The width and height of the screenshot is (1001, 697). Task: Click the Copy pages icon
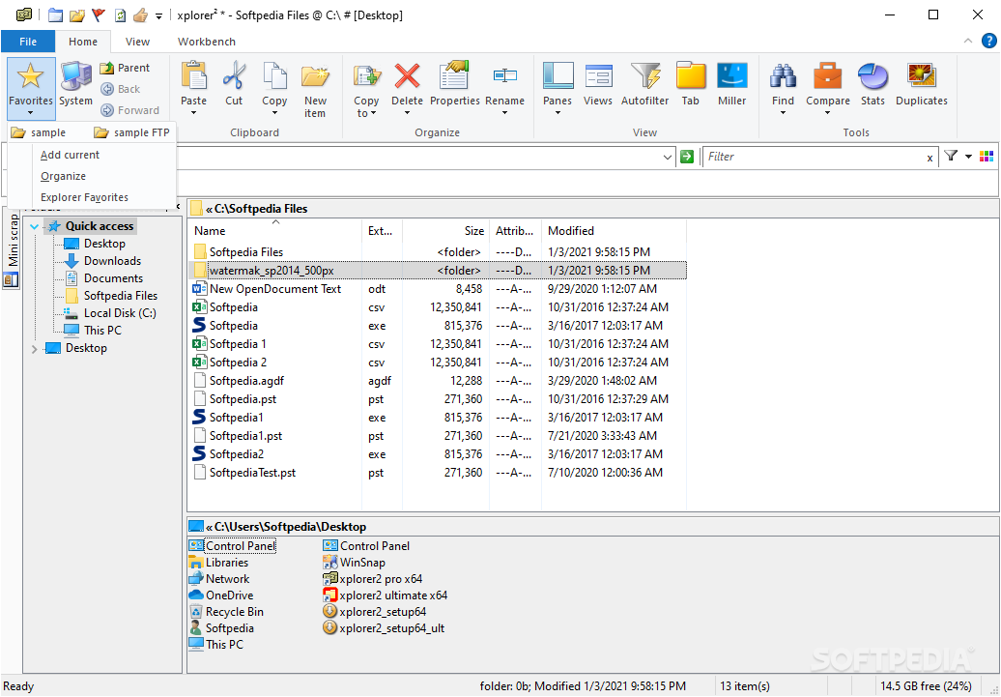click(274, 76)
